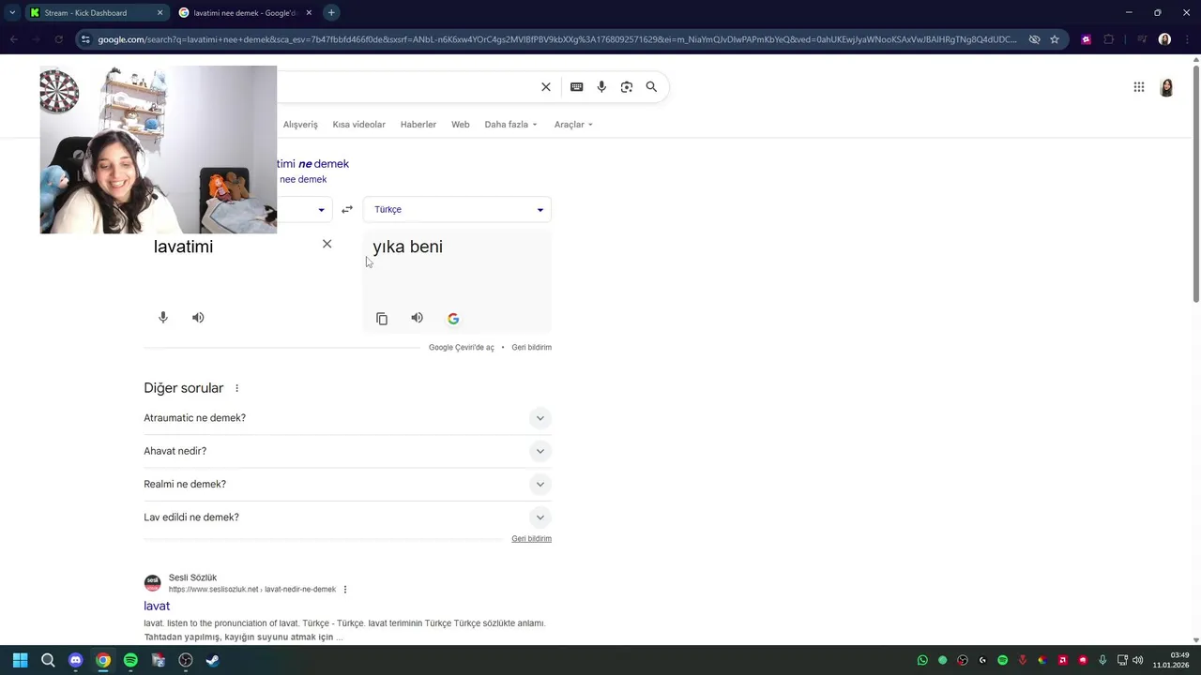Open a new browser tab
The height and width of the screenshot is (675, 1201).
click(x=331, y=13)
